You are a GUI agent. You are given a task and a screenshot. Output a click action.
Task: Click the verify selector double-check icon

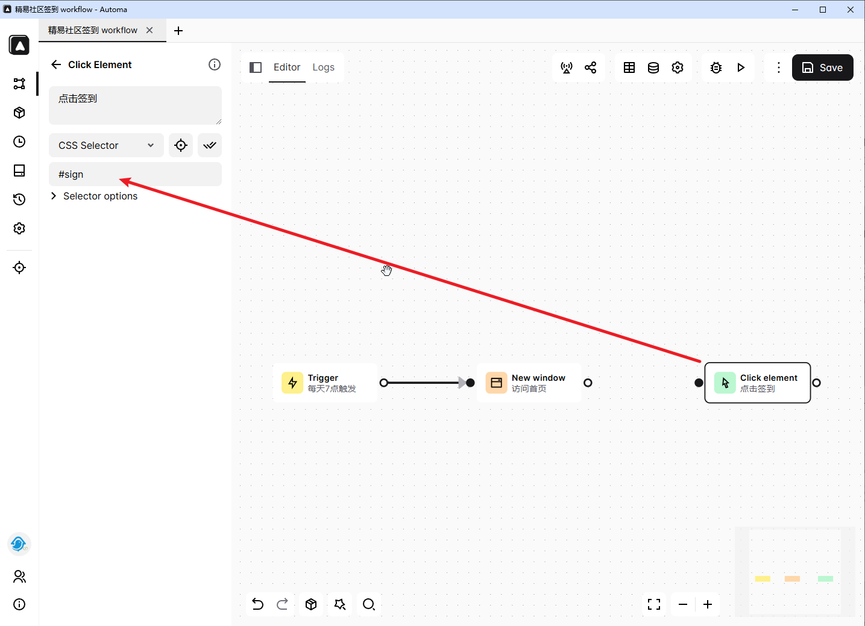click(x=210, y=145)
